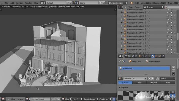Viewport: 179px width, 101px height.
Task: Open the RenderLayer dropdown
Action: click(x=91, y=99)
